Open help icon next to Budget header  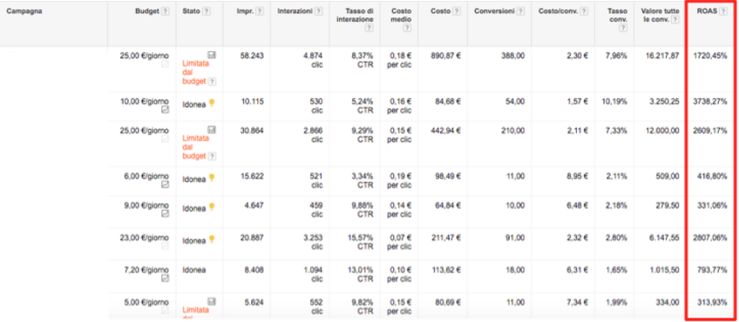coord(165,11)
